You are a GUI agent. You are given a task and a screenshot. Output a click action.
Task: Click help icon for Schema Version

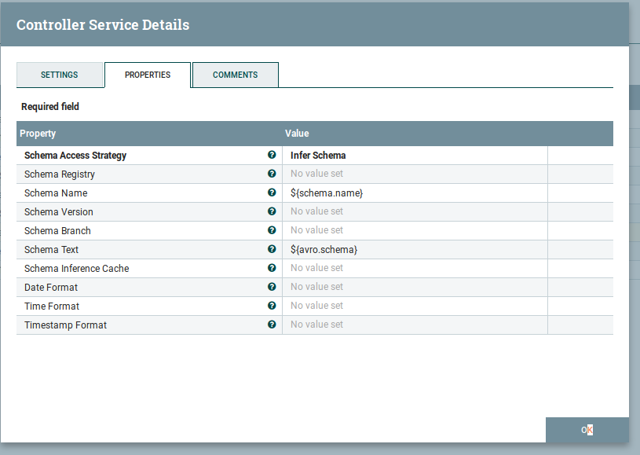272,211
